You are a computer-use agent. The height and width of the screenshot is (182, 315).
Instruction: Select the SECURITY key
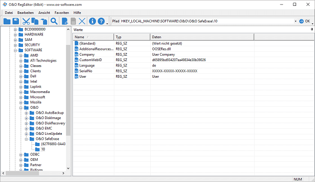click(32, 45)
